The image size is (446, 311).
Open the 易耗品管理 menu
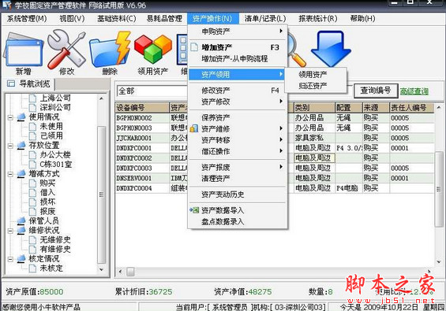point(164,19)
